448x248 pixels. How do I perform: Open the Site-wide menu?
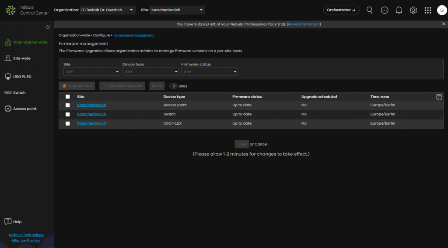click(21, 58)
